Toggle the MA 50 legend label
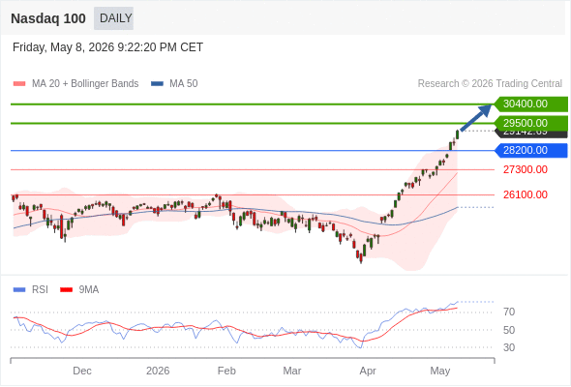 [184, 84]
